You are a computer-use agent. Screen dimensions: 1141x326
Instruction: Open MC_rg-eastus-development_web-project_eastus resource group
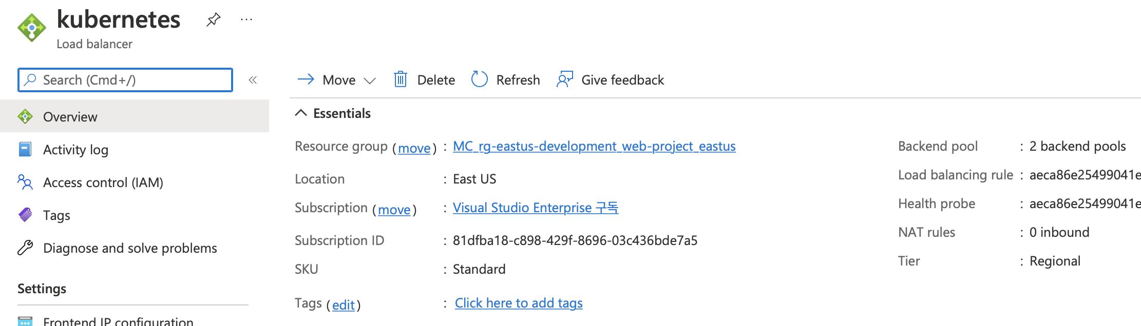(x=594, y=147)
